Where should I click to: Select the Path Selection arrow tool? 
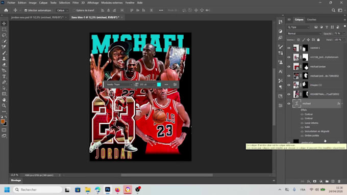[4, 88]
